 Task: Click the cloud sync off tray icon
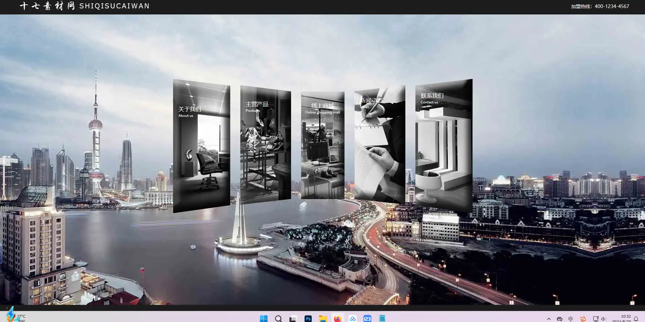tap(560, 319)
